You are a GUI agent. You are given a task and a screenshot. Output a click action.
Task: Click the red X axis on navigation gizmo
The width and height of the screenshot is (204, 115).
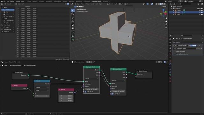165,14
